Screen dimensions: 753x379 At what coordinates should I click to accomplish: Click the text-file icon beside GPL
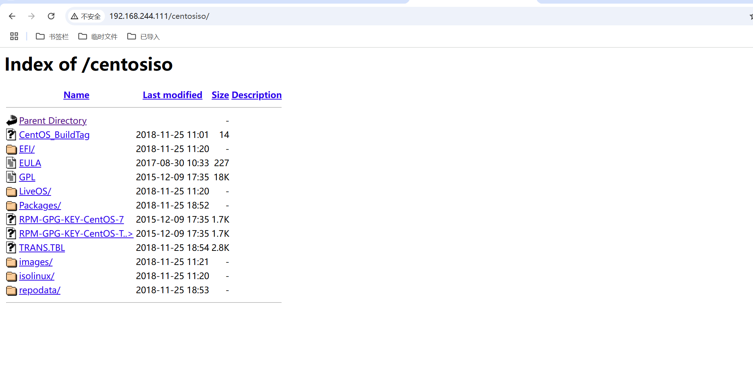12,177
